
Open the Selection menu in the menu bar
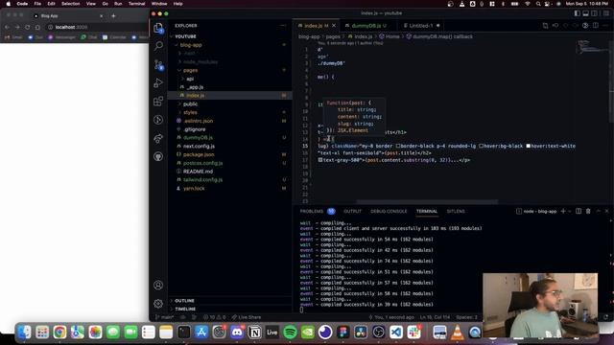click(70, 4)
